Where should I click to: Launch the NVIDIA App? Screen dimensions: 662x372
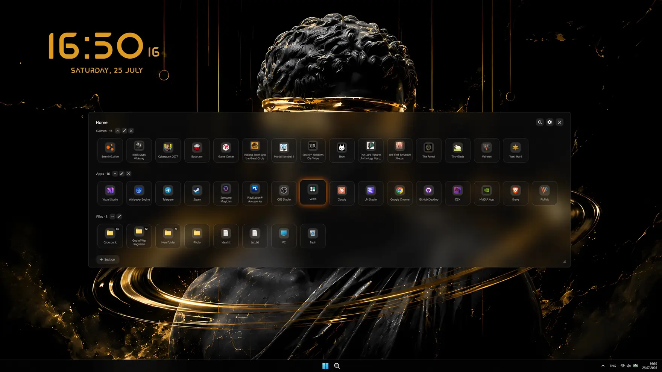(x=487, y=193)
